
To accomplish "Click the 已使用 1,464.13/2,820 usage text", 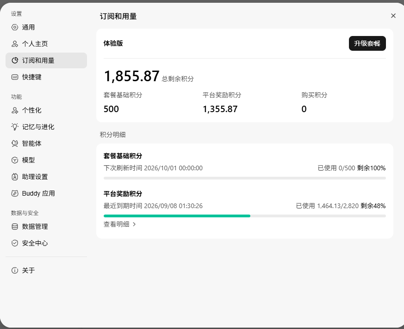I will pos(327,206).
